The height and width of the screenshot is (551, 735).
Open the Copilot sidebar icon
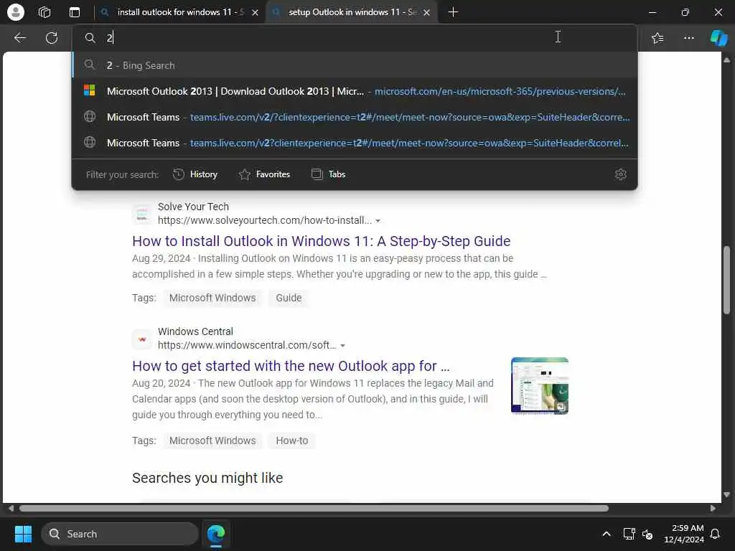718,38
